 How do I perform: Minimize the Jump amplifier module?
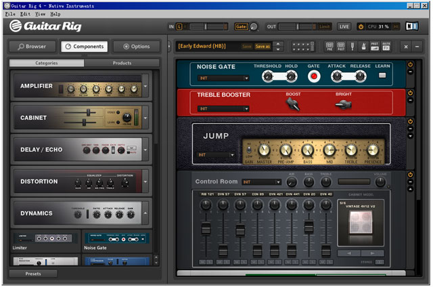click(411, 129)
